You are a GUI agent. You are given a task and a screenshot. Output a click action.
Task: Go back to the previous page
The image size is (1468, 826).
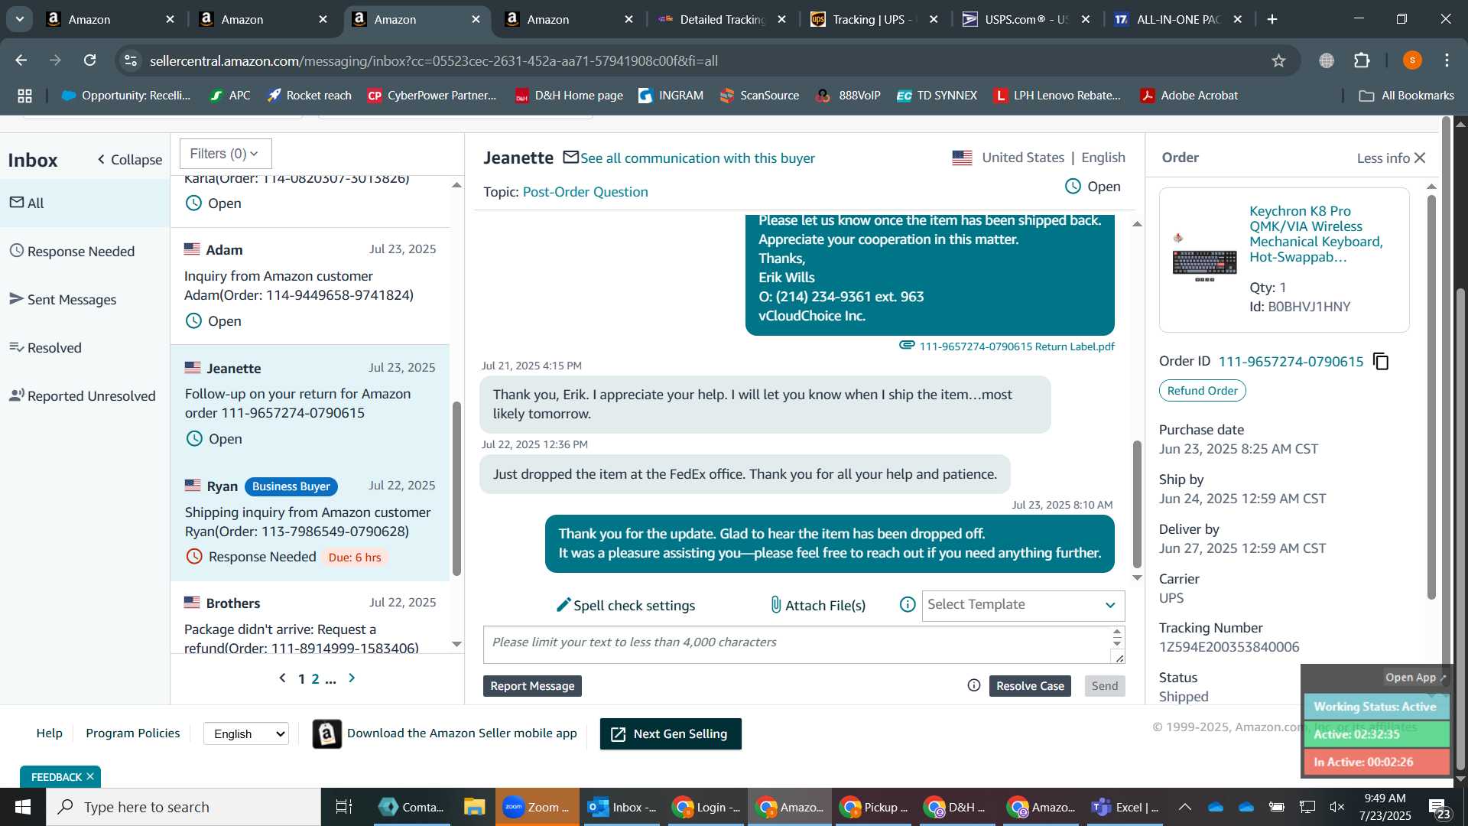pyautogui.click(x=21, y=60)
